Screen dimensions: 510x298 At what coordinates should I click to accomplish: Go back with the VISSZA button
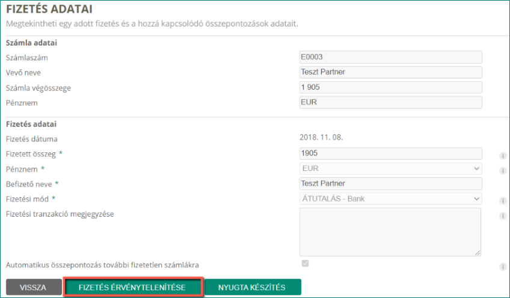(x=34, y=287)
